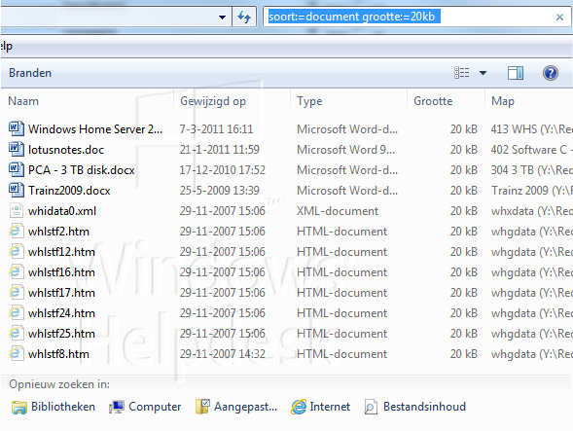Image resolution: width=573 pixels, height=431 pixels.
Task: Click Branden in the toolbar
Action: [30, 73]
